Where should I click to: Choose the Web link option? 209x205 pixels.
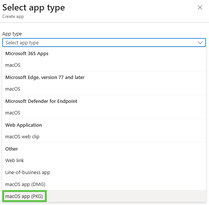104,161
